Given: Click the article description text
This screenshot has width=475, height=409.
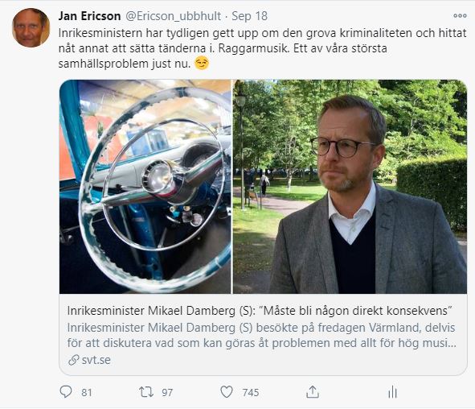Looking at the screenshot, I should (262, 336).
